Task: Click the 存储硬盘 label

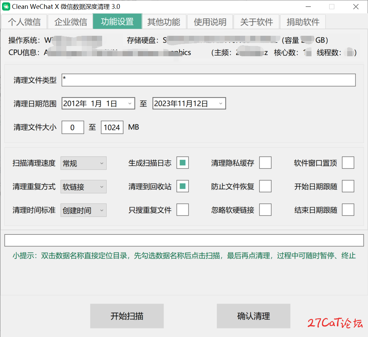Action: [143, 40]
